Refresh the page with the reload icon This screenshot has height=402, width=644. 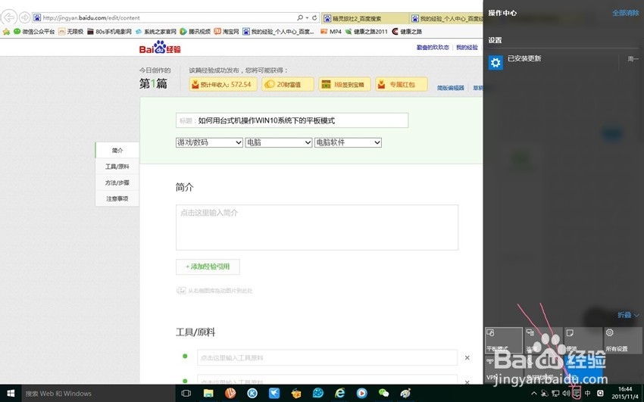(x=314, y=17)
